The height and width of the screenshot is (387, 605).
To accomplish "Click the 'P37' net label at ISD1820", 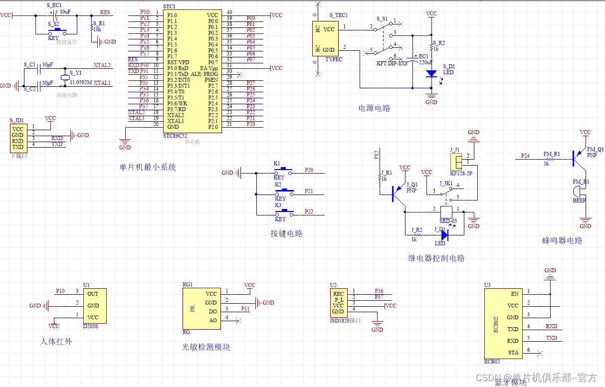I will coord(379,297).
